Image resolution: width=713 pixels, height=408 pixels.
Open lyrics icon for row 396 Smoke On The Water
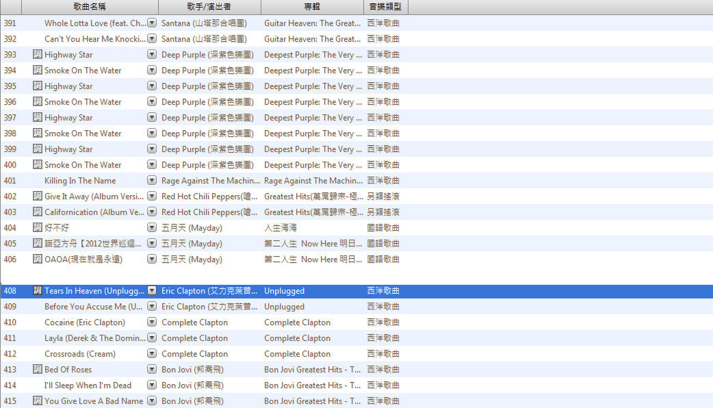tap(37, 101)
